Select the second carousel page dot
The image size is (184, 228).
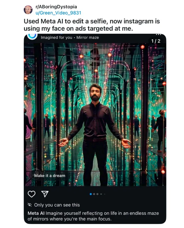click(x=94, y=194)
